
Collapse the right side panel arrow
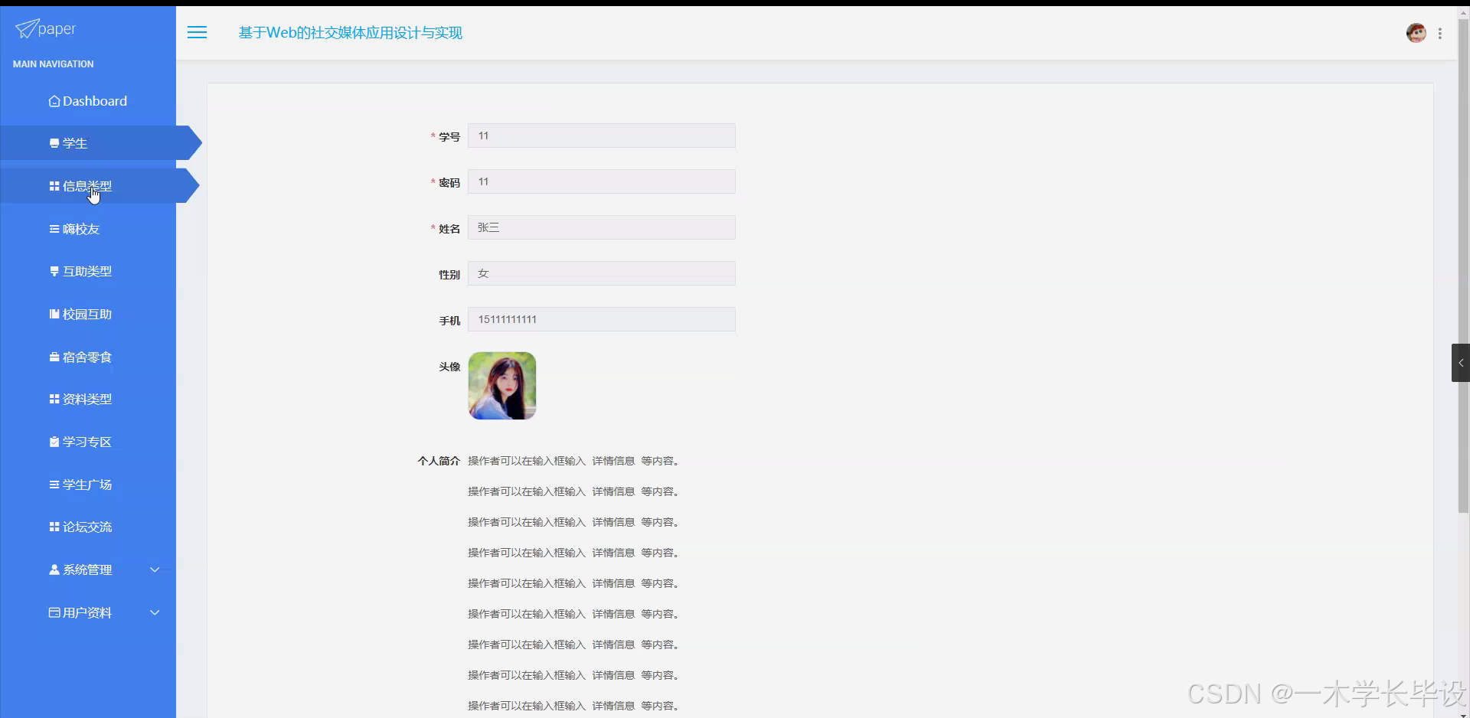click(1461, 362)
